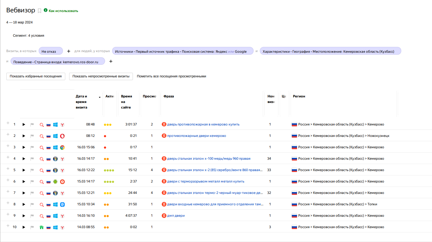Image resolution: width=432 pixels, height=242 pixels.
Task: Expand details of visit 2 with plus
Action: pos(8,134)
